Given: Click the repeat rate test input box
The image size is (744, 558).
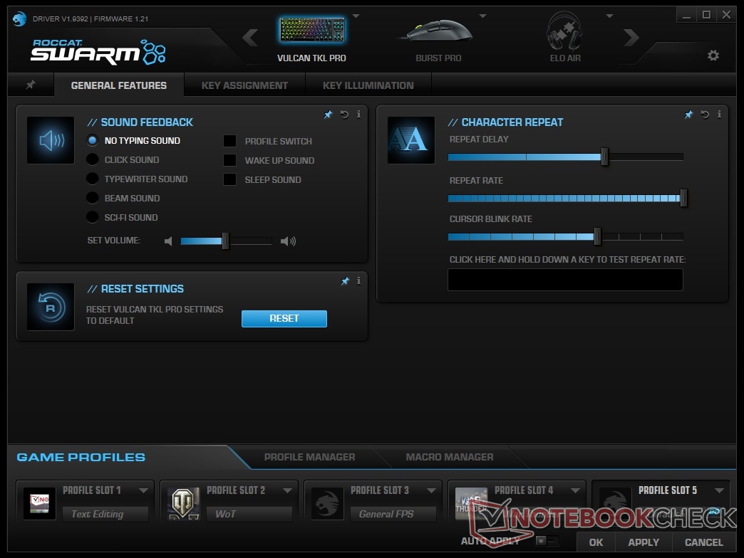Looking at the screenshot, I should [x=565, y=280].
